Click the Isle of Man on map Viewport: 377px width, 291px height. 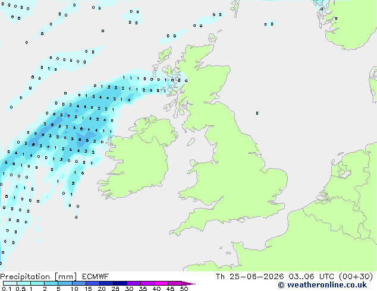pyautogui.click(x=191, y=142)
